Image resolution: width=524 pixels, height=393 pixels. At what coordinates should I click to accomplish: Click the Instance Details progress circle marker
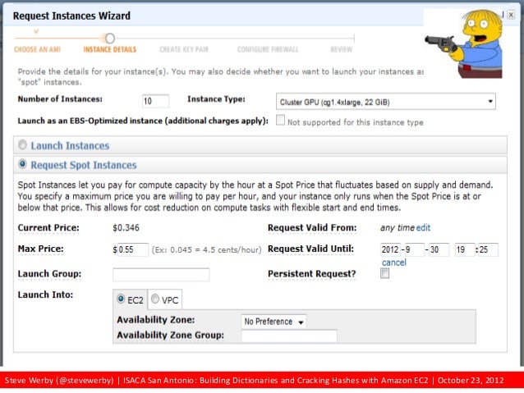coord(110,39)
